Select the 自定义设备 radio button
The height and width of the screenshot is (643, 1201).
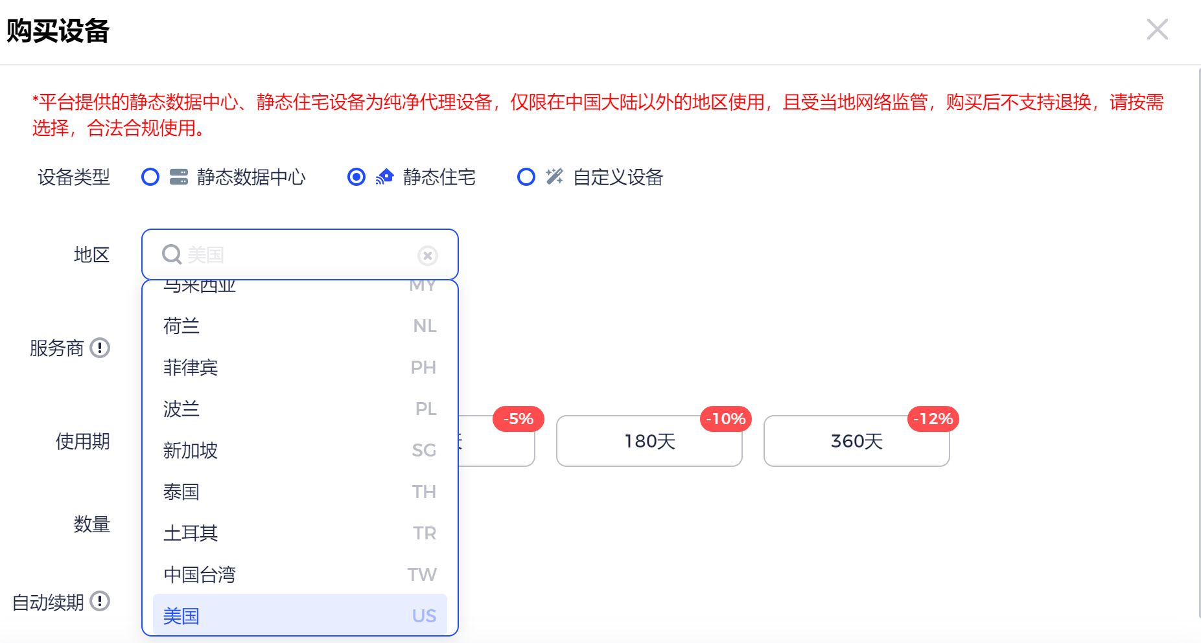(526, 177)
